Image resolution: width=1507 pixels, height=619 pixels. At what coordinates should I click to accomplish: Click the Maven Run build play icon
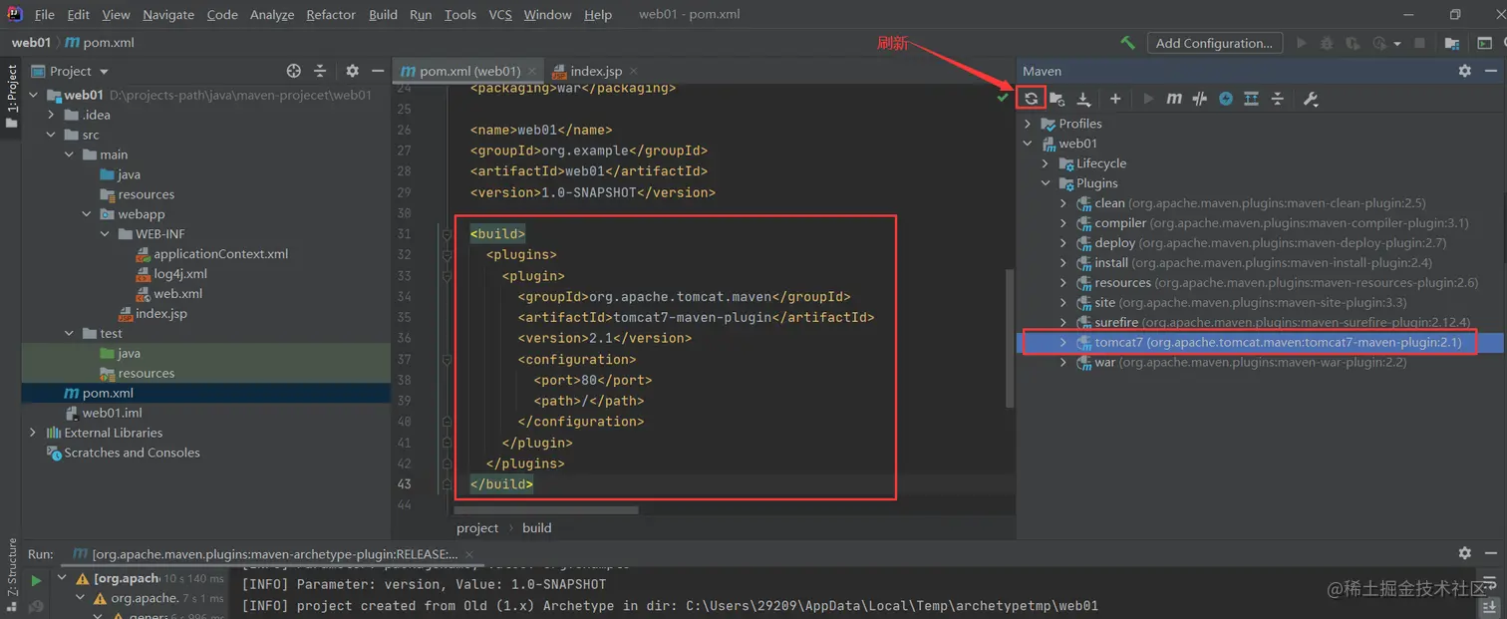1148,99
